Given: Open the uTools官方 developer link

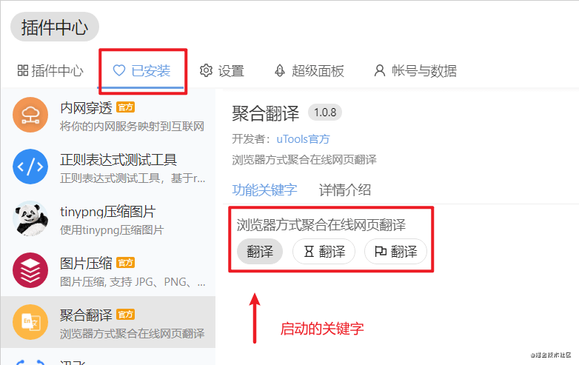Looking at the screenshot, I should pos(303,139).
